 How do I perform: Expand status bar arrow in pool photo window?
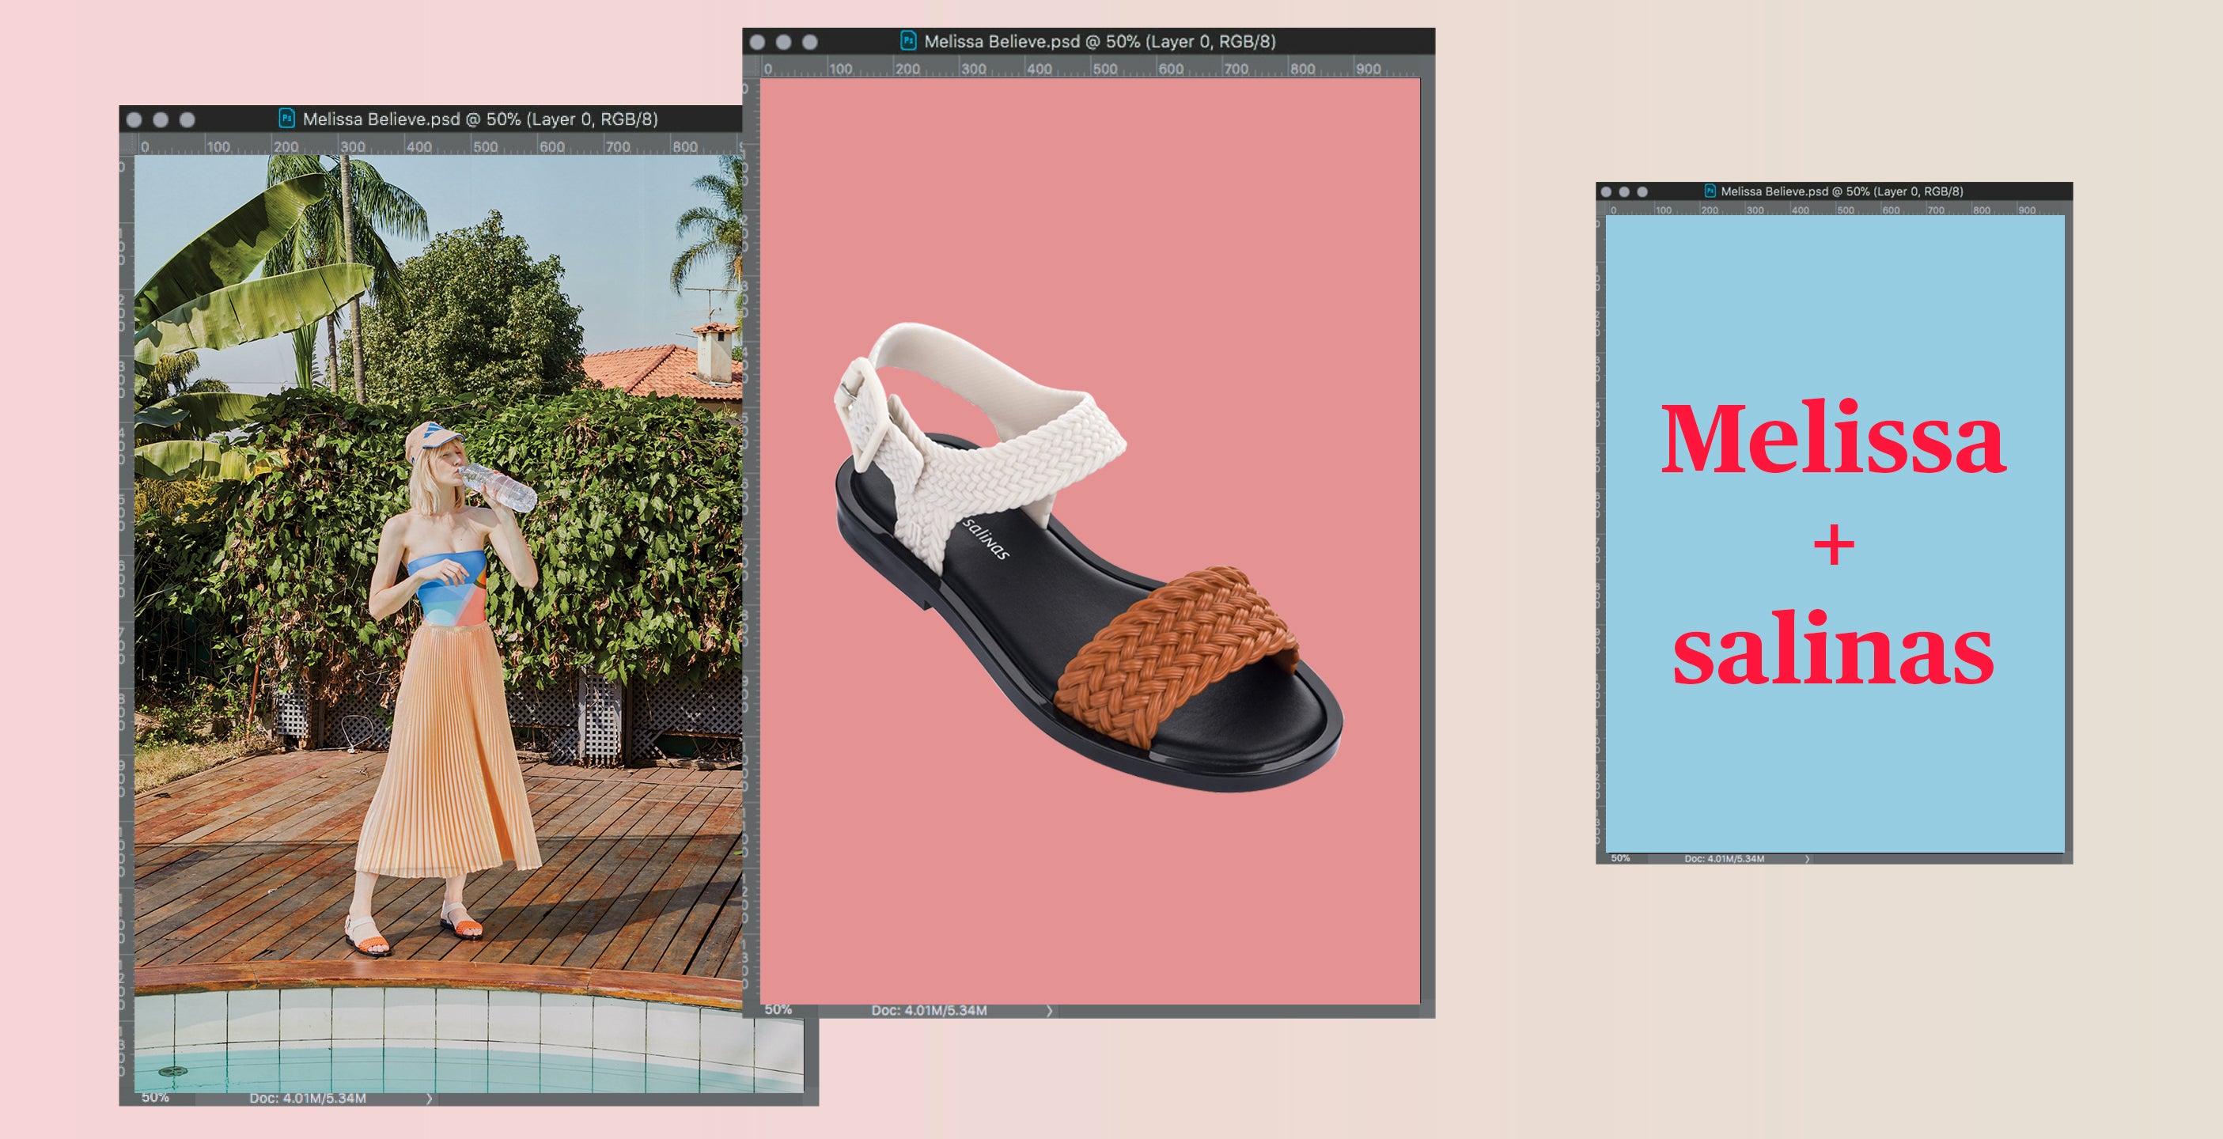pos(429,1099)
